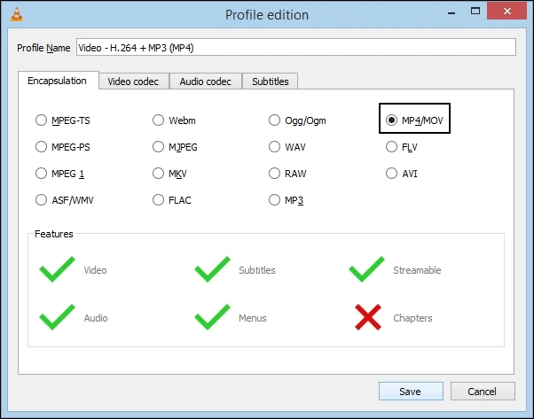534x419 pixels.
Task: Click the Subtitles feature label
Action: [257, 270]
